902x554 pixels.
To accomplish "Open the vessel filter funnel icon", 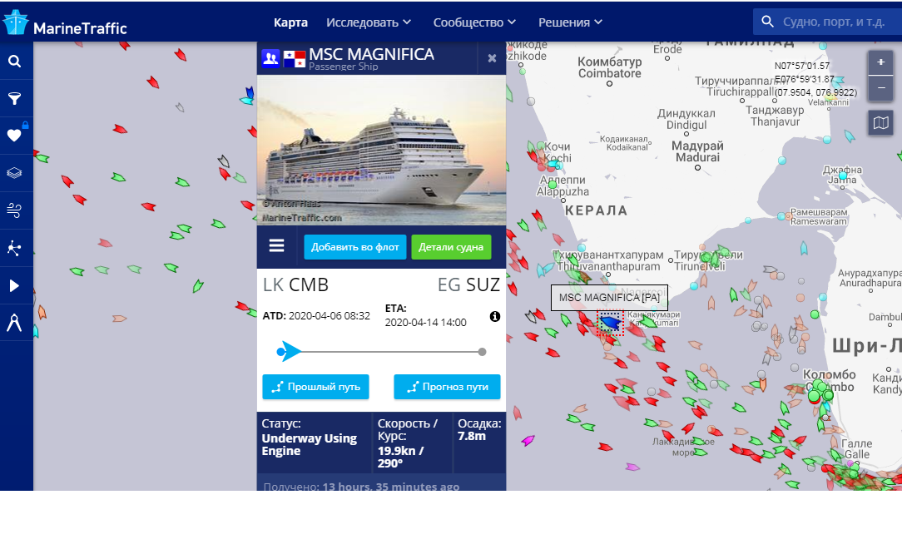I will (x=14, y=98).
